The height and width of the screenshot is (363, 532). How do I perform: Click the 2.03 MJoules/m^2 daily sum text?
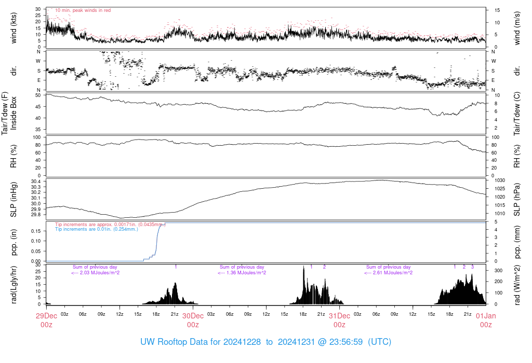click(x=96, y=273)
